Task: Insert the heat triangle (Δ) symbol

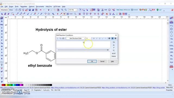Action: 114,45
